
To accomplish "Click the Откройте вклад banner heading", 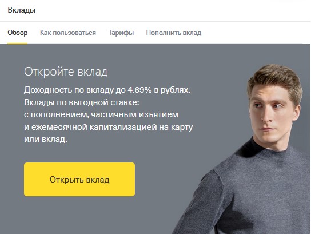I will click(x=66, y=72).
